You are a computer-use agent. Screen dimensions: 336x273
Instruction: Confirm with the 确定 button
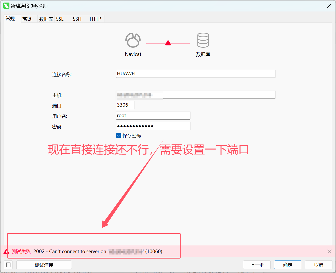(x=288, y=265)
